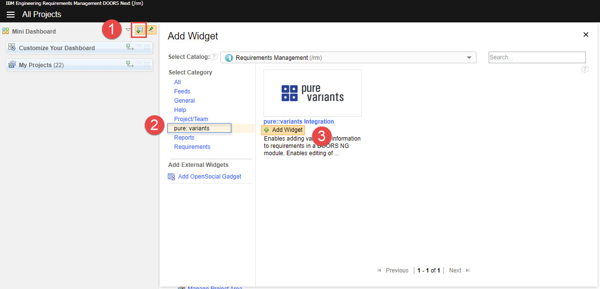
Task: Click the move widget icon on Customize Your Dashboard
Action: pyautogui.click(x=129, y=47)
